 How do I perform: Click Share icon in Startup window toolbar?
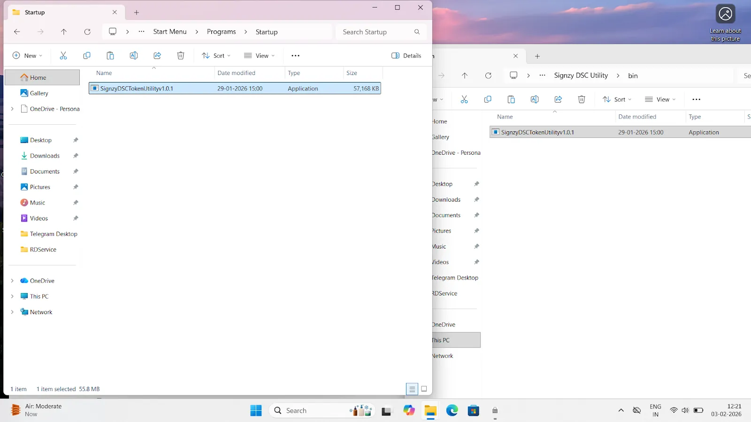[157, 56]
